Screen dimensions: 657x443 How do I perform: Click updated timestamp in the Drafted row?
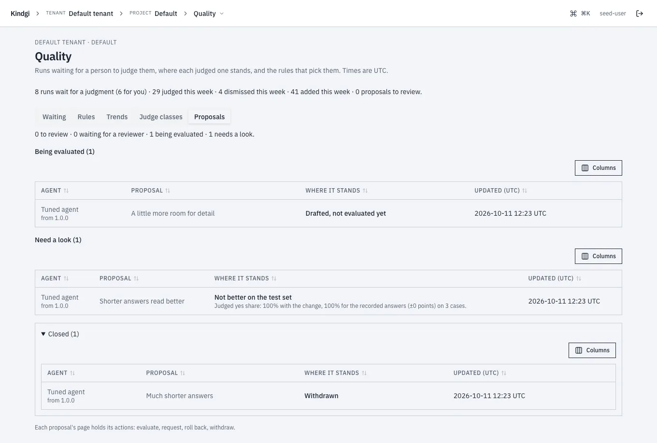pos(510,213)
